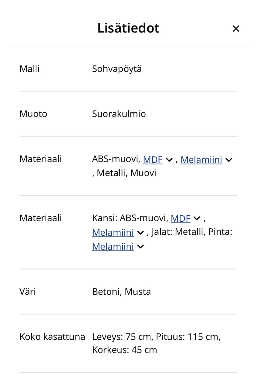Click the Lisätiedot heading

tap(128, 28)
